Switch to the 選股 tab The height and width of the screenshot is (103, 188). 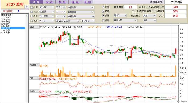pos(36,2)
